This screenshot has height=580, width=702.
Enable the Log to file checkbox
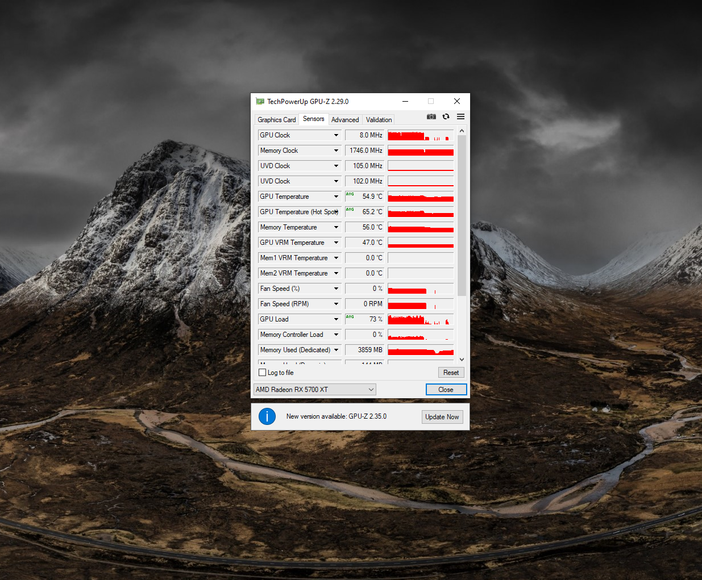(x=263, y=373)
